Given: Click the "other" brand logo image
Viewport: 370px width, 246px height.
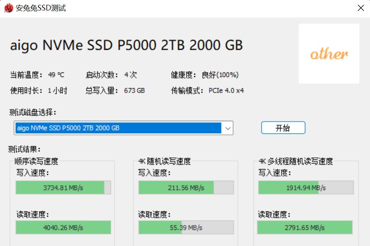Looking at the screenshot, I should [x=328, y=53].
